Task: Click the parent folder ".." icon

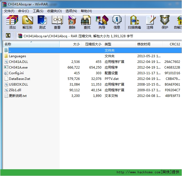Action: click(x=6, y=50)
